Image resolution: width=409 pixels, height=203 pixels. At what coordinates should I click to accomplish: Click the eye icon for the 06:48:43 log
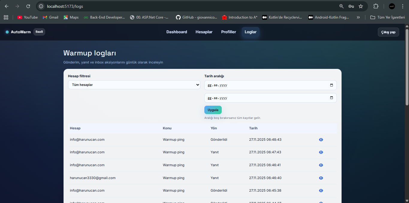(x=321, y=140)
